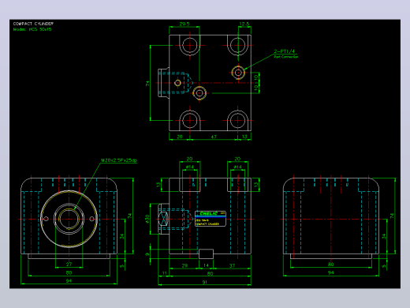
Task: Click the 47 dimension under the top view
Action: coord(214,137)
